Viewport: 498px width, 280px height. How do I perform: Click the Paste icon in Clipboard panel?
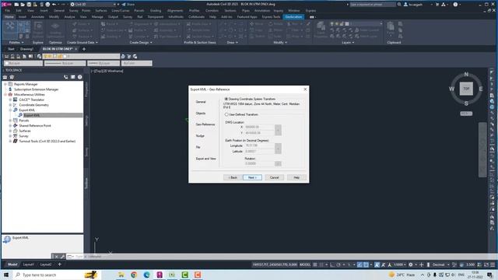click(x=391, y=29)
